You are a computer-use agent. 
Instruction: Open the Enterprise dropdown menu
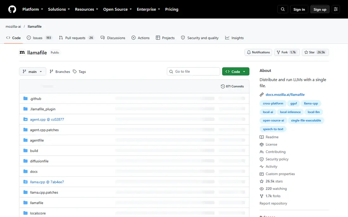[148, 9]
